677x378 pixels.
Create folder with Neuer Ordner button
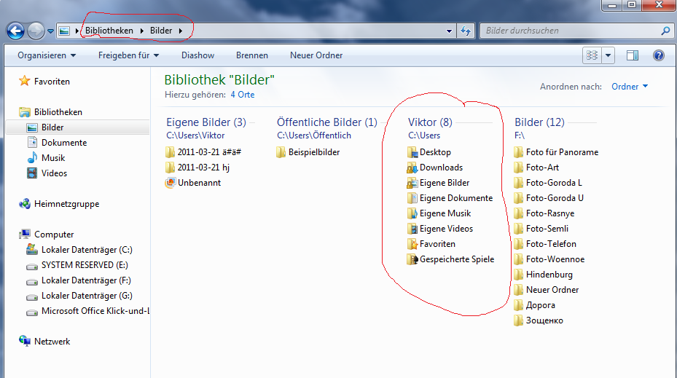[316, 55]
